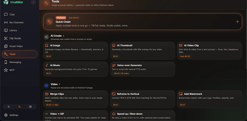The height and width of the screenshot is (121, 247).
Task: Click the Voice-over Generator speaker icon
Action: (x=114, y=65)
